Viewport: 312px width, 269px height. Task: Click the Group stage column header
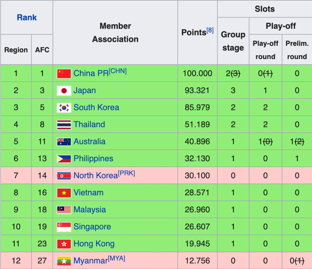tap(233, 41)
